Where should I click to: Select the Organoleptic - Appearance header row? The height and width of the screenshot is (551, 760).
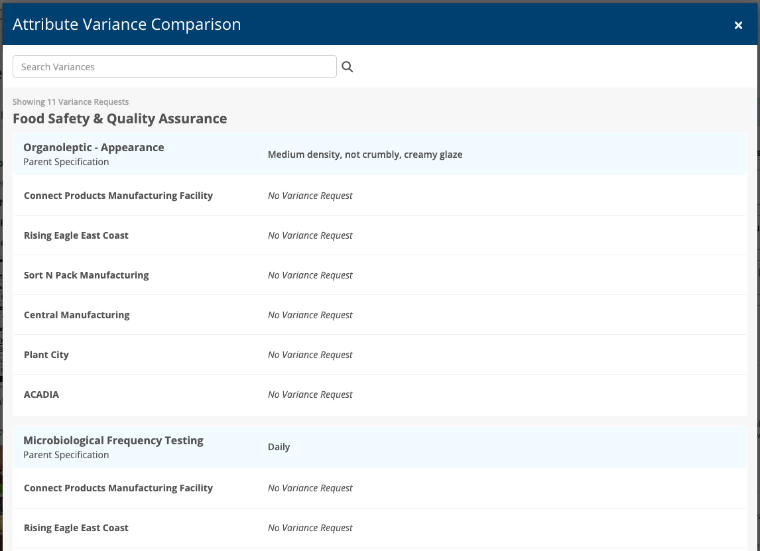380,154
